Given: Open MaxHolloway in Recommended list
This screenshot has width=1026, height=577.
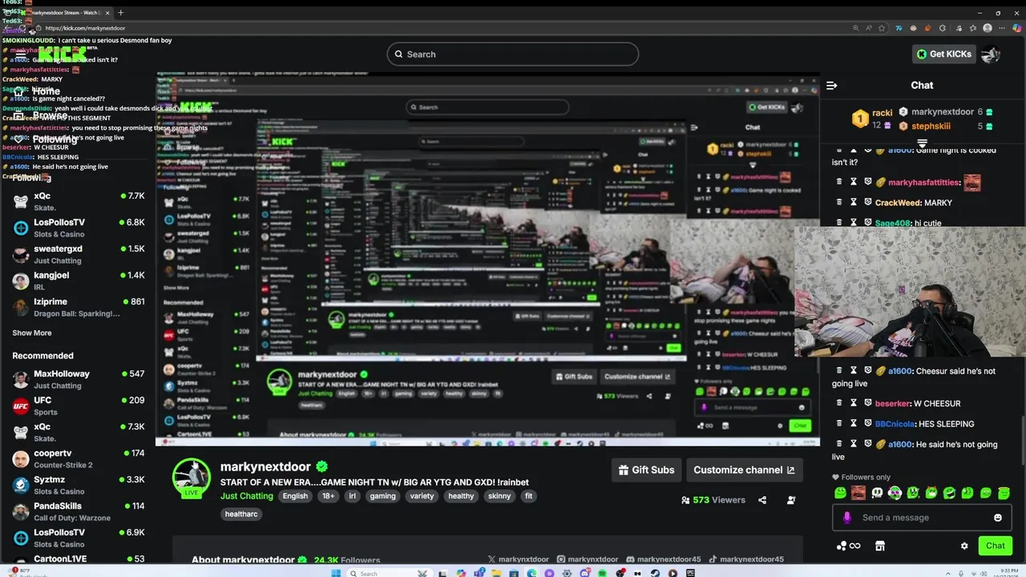Looking at the screenshot, I should coord(78,379).
